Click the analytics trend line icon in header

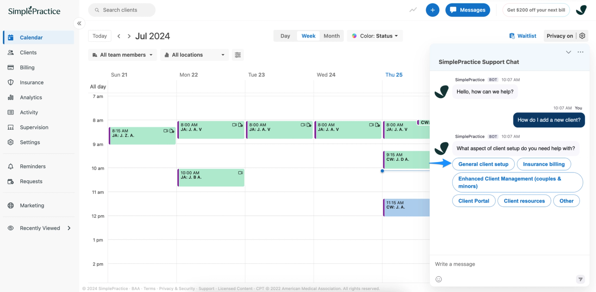point(413,10)
